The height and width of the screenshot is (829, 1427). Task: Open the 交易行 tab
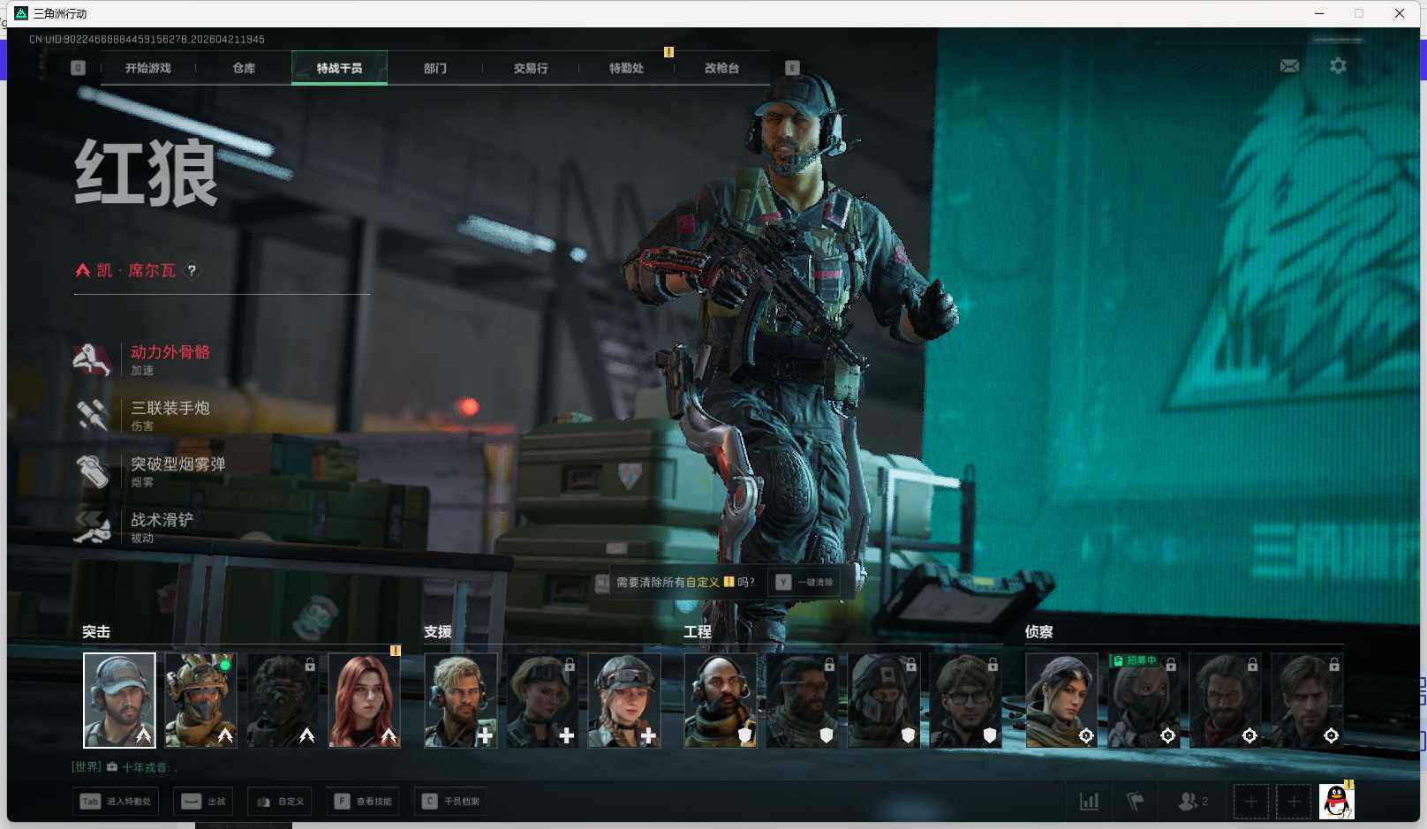pos(531,68)
